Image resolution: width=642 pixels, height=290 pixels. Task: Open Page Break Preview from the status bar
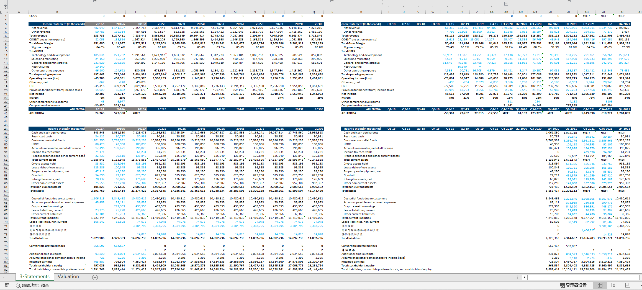tap(628, 286)
